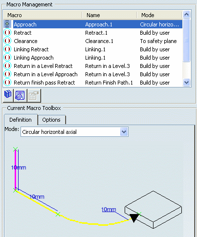197x237 pixels.
Task: Select the Definition tab
Action: coord(21,120)
